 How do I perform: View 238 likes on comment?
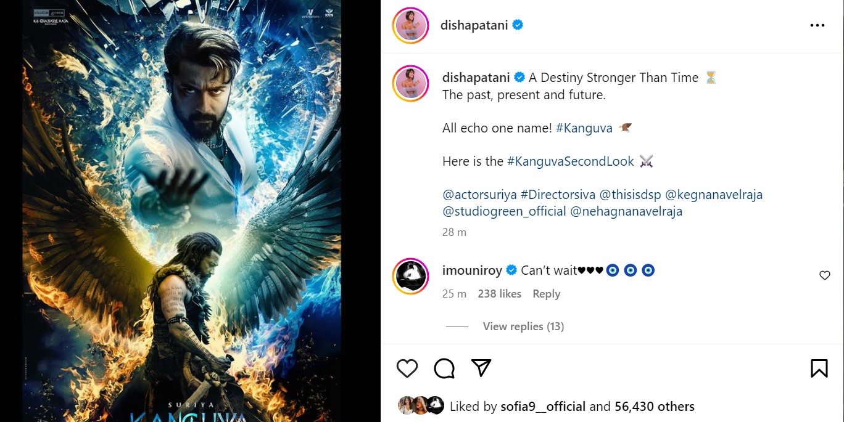(499, 294)
